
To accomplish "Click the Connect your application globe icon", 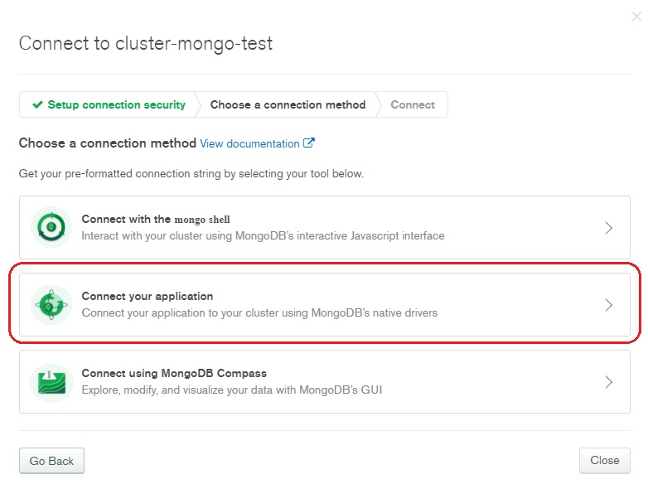I will tap(51, 305).
